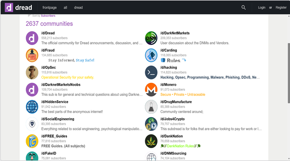290x161 pixels.
Task: Click the Login link
Action: pos(262,8)
